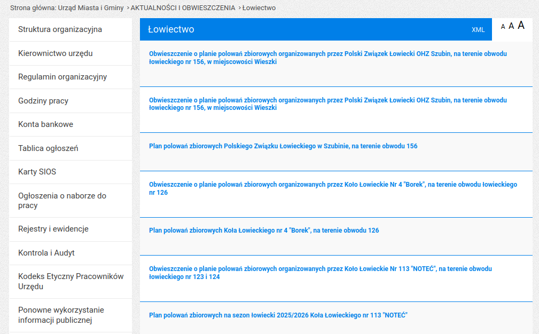This screenshot has height=334, width=539.
Task: Select the smallest A font size
Action: (x=503, y=27)
